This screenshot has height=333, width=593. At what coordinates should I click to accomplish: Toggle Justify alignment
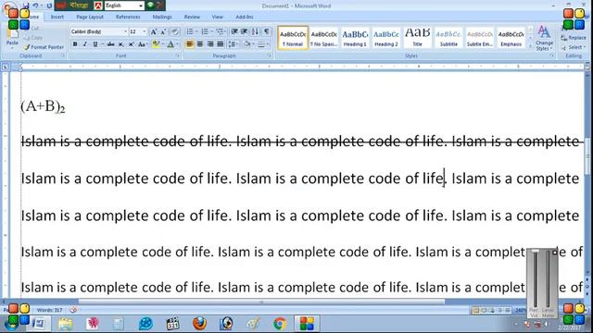[x=221, y=44]
